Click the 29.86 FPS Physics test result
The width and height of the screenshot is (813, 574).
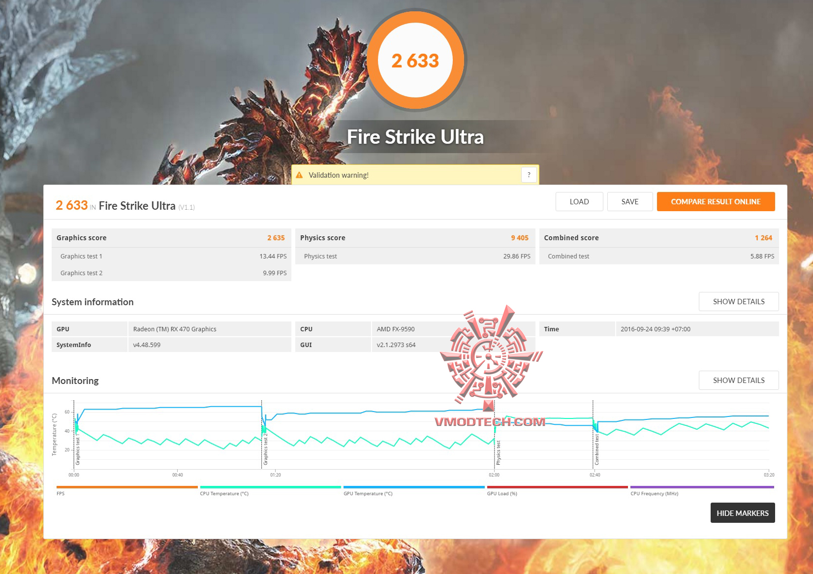coord(517,256)
